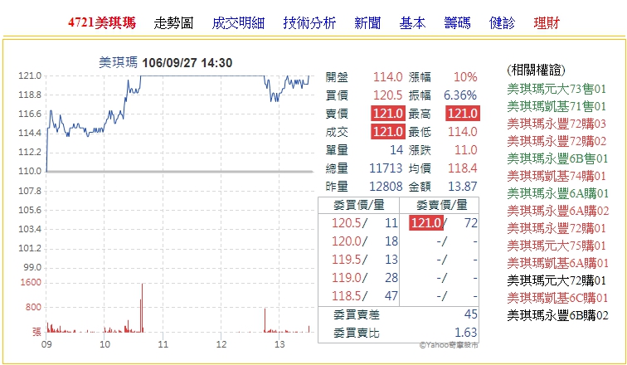
Task: Click the ask volume 72
Action: pyautogui.click(x=471, y=223)
